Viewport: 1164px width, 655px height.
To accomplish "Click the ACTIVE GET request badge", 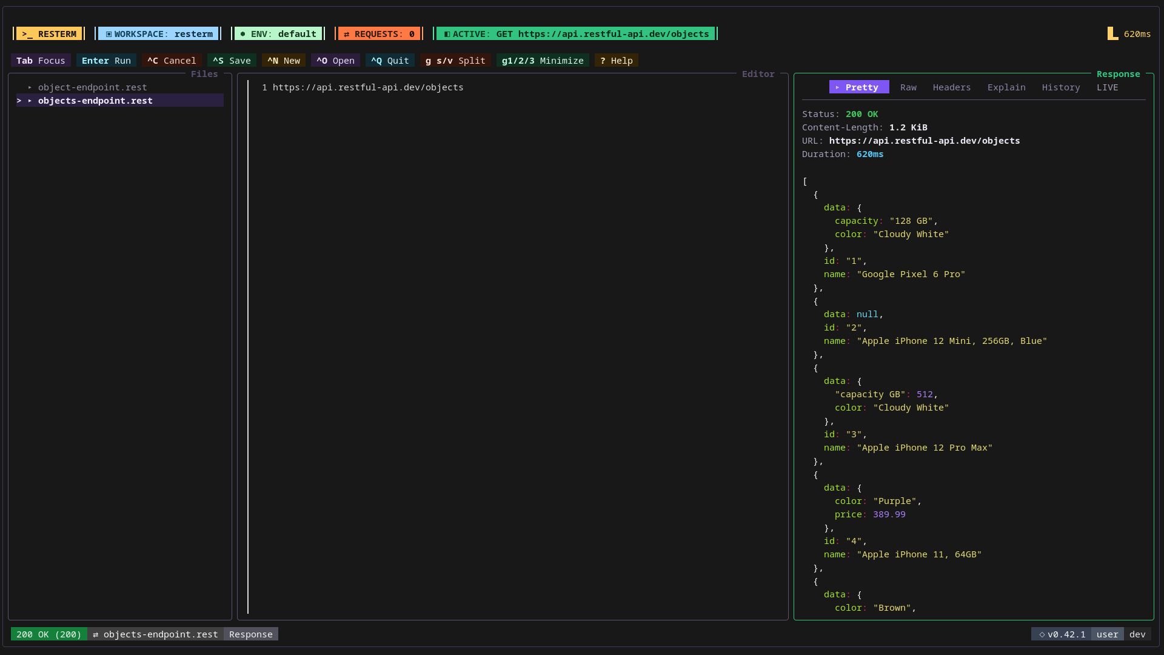I will point(576,34).
